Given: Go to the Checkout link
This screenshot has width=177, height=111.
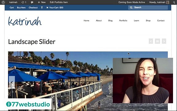Looking at the screenshot, I should 33,8.
